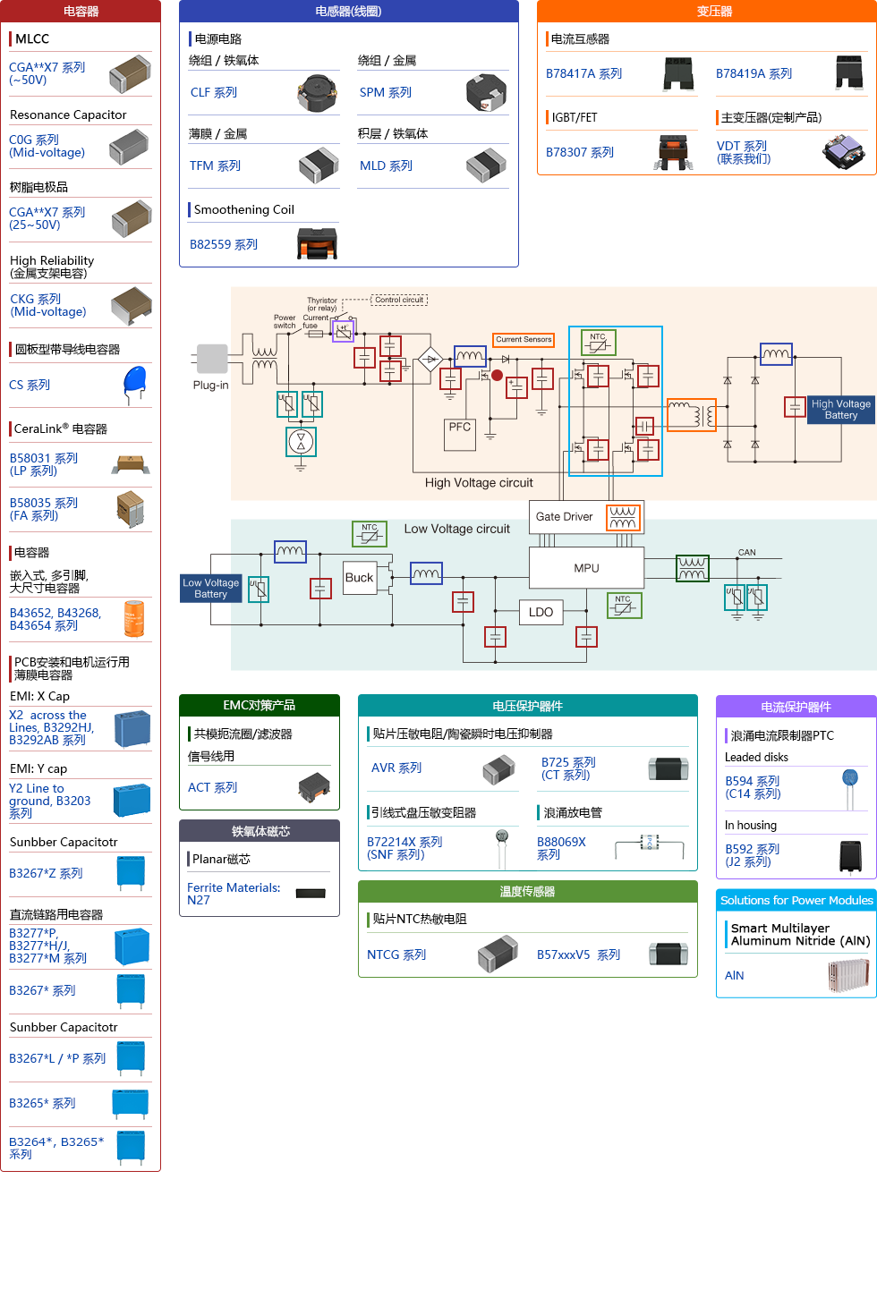
Task: Open the CS series link
Action: point(30,385)
